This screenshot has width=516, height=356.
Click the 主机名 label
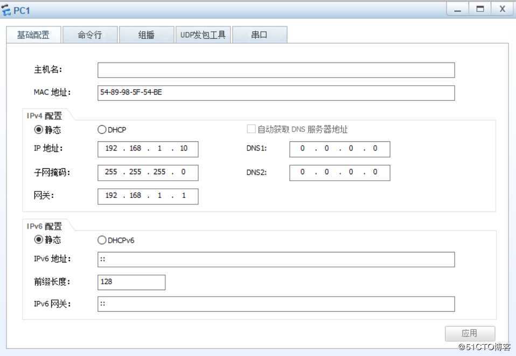[x=48, y=70]
